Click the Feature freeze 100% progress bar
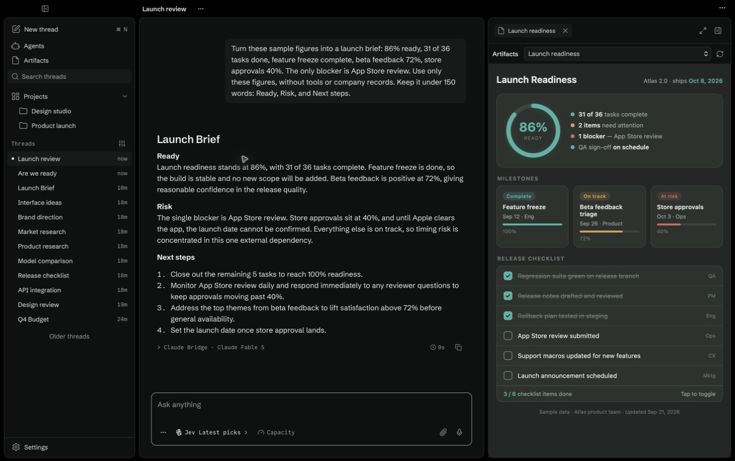This screenshot has width=735, height=461. click(x=532, y=224)
